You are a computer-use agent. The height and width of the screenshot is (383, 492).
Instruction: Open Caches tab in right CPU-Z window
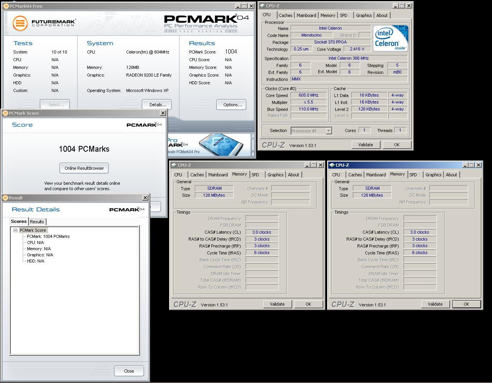(355, 175)
